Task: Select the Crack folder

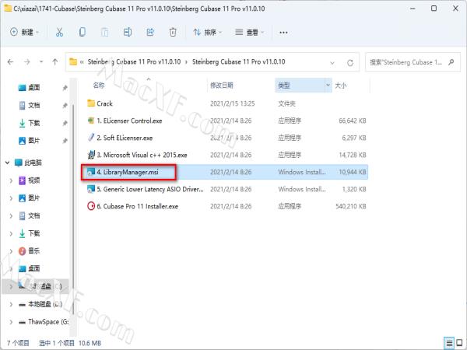Action: pyautogui.click(x=104, y=103)
